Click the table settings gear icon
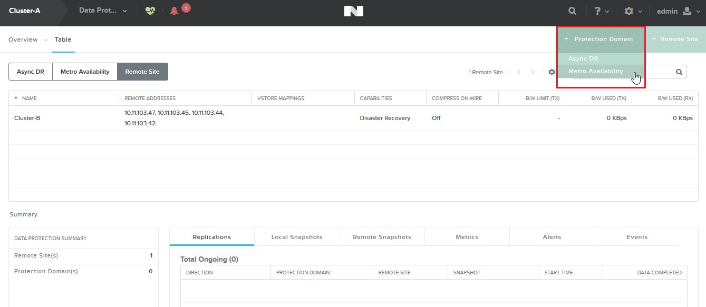Screen dimensions: 706x307 [552, 72]
